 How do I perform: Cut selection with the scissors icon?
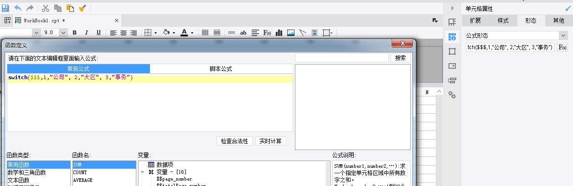pos(46,8)
